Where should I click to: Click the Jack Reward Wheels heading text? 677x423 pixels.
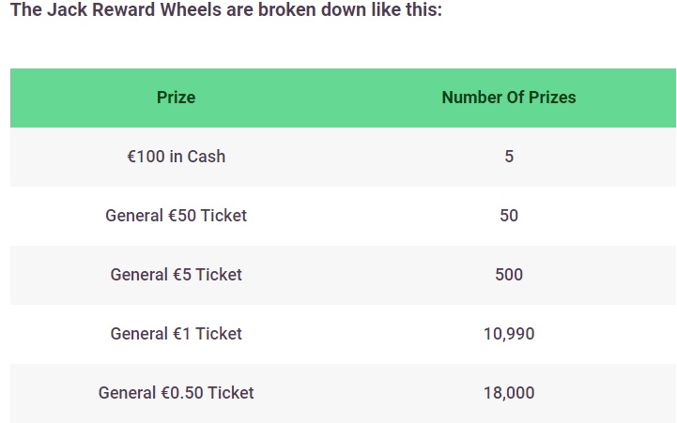point(226,9)
